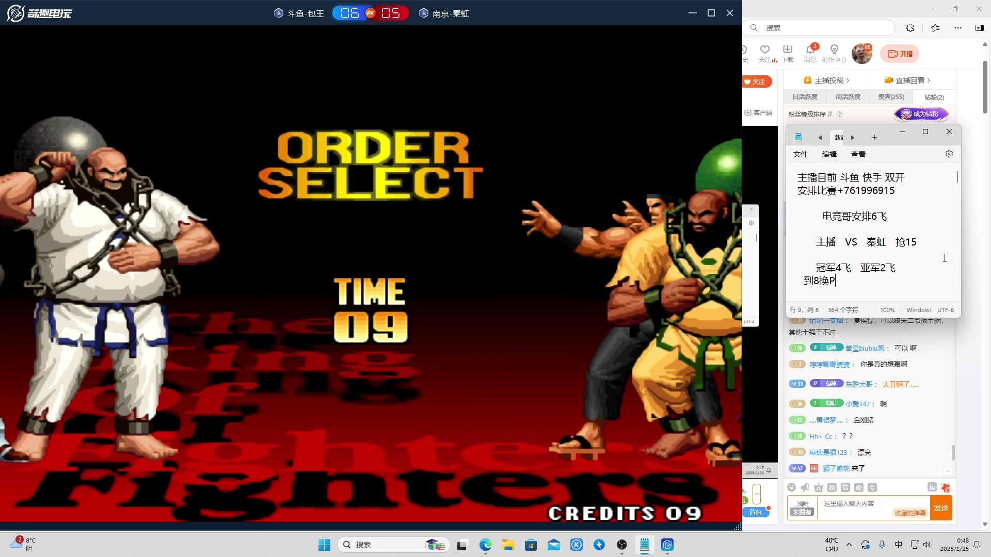Open 消息 bell notifications with badge 3
The height and width of the screenshot is (557, 991).
(810, 53)
